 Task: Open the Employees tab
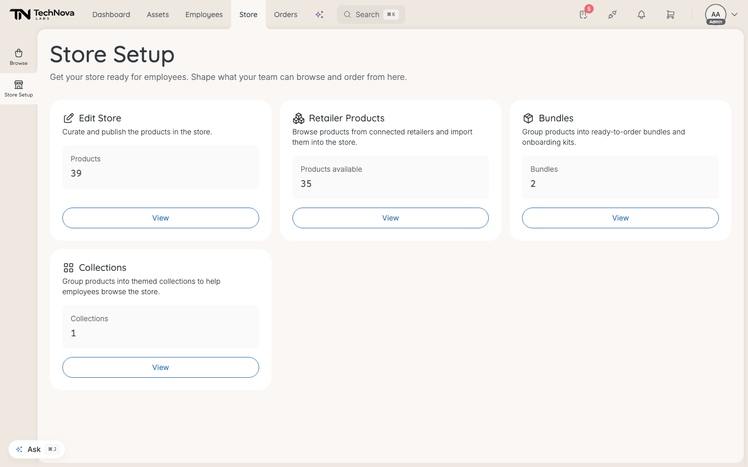point(204,15)
